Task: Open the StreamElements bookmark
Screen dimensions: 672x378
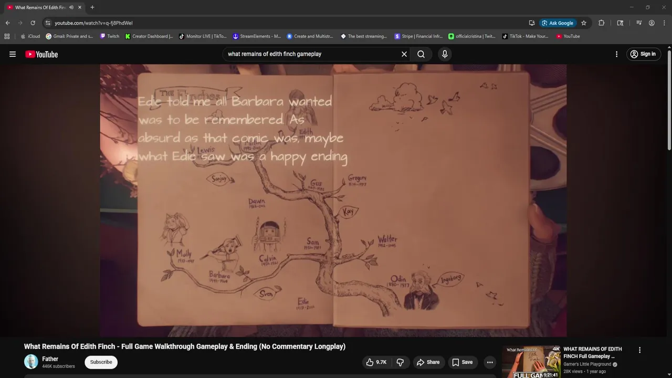Action: coord(257,36)
